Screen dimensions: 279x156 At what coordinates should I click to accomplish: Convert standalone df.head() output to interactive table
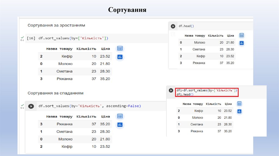[241, 35]
